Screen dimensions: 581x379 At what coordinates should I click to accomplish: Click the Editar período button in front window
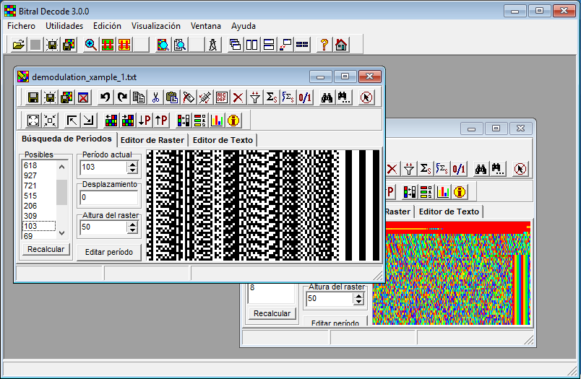click(109, 252)
